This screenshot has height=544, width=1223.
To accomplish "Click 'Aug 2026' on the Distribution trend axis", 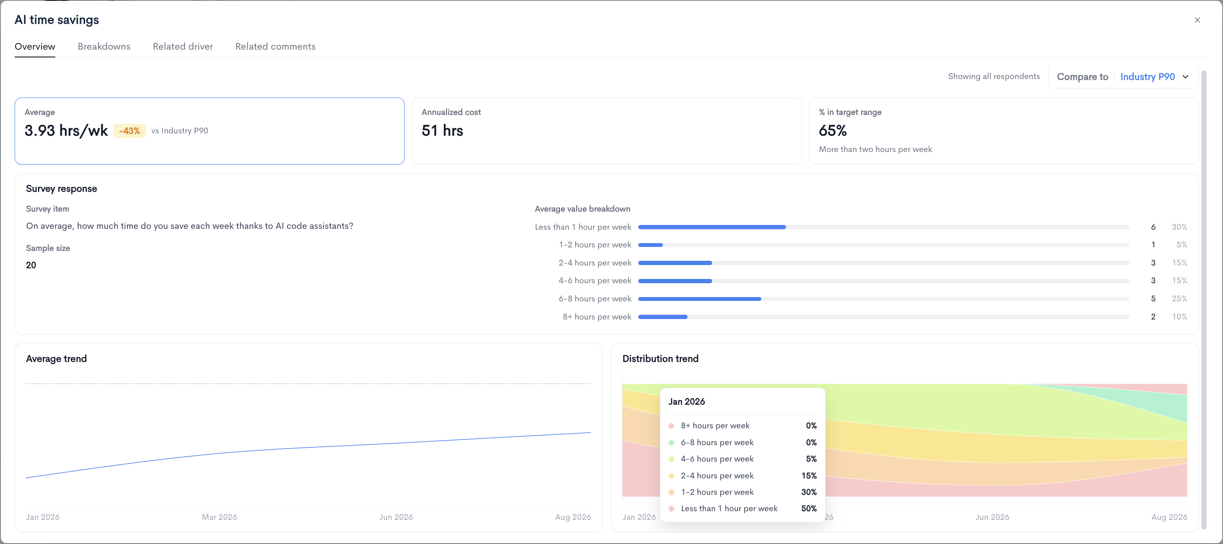I will (x=1169, y=517).
